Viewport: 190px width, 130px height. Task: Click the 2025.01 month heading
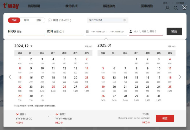104,45
